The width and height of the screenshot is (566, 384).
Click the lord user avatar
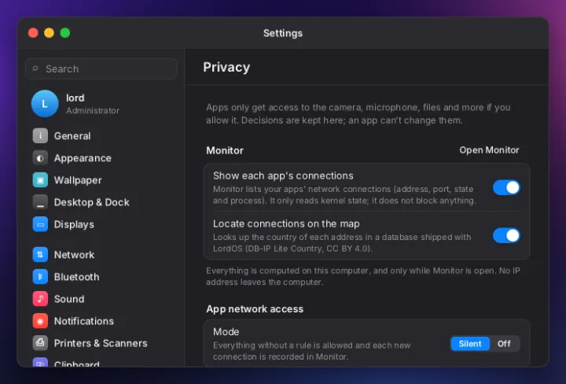pyautogui.click(x=45, y=104)
